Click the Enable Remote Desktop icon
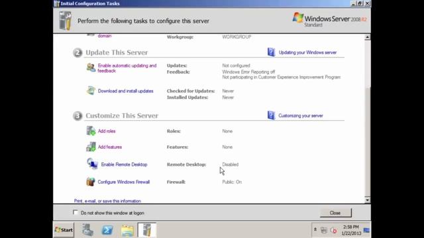 [x=92, y=164]
